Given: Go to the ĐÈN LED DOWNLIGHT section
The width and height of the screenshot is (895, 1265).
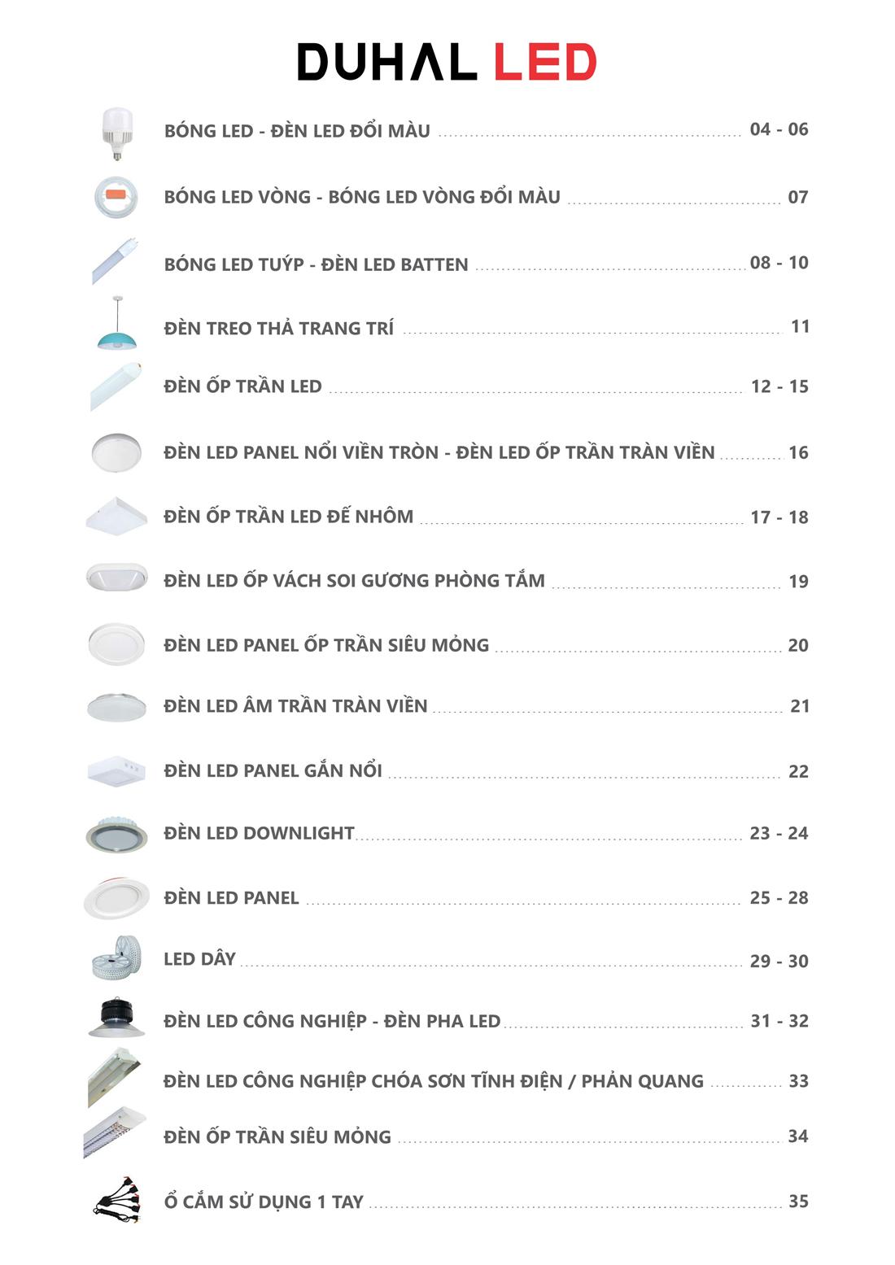Looking at the screenshot, I should point(259,833).
